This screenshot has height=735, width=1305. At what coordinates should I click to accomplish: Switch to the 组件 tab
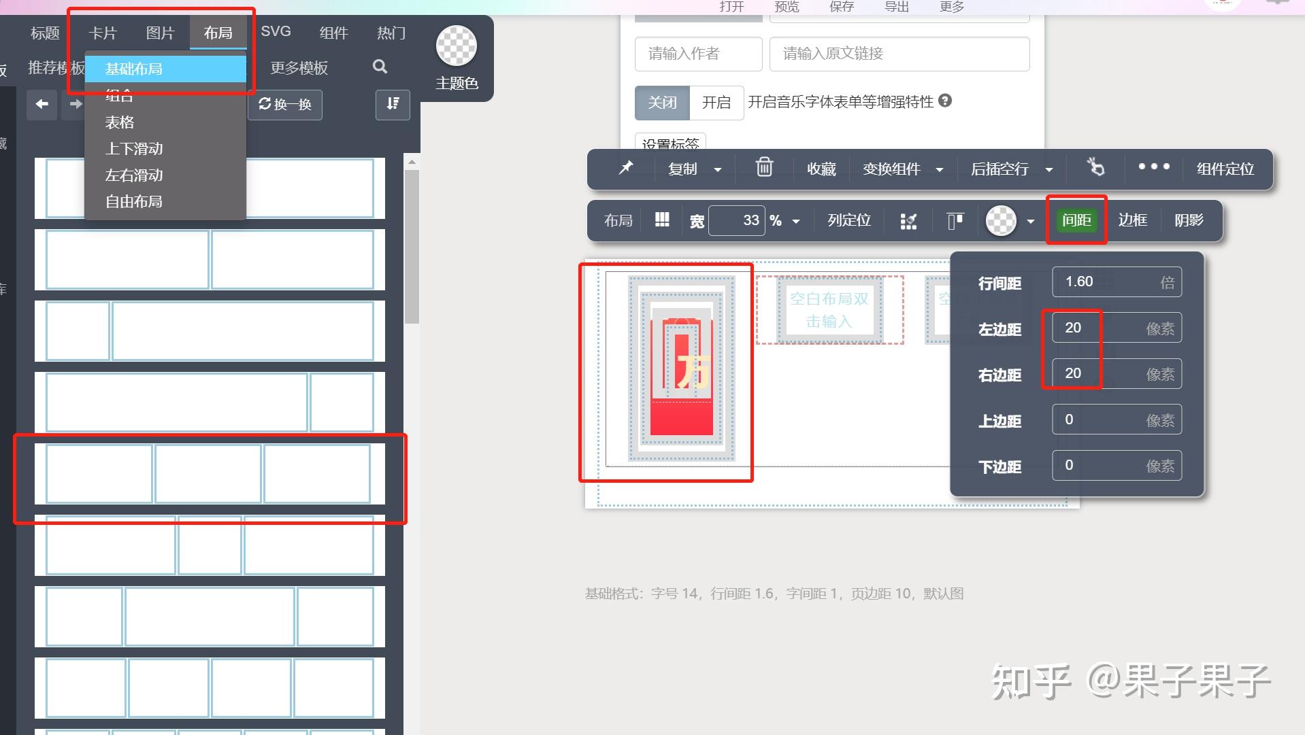click(333, 33)
